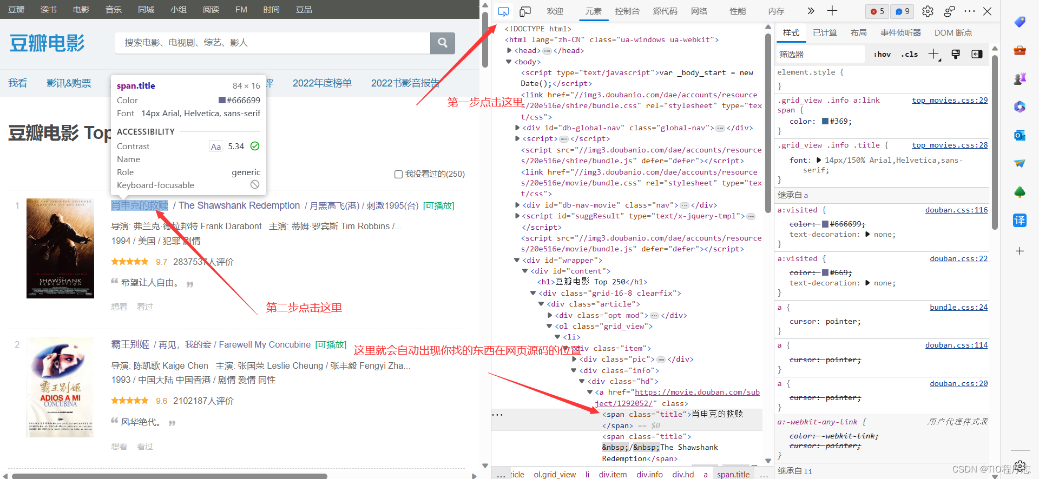The image size is (1039, 479).
Task: Open DevTools feedback people icon
Action: [x=949, y=11]
